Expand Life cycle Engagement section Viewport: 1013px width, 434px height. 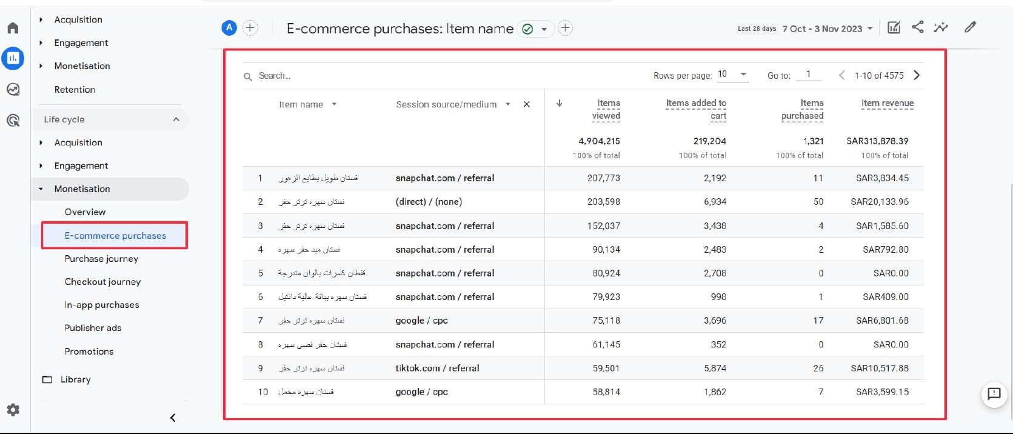pyautogui.click(x=41, y=165)
